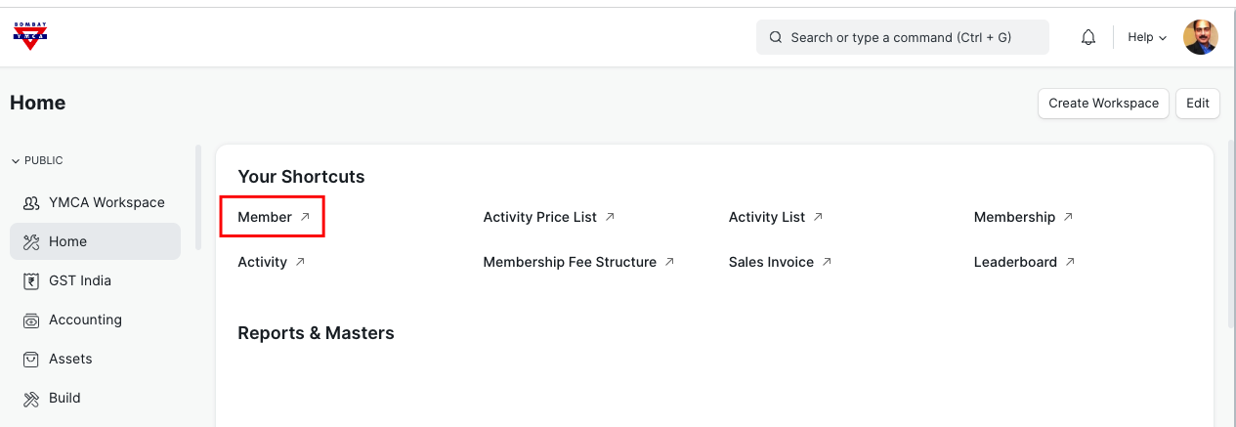Expand the Help dropdown
The height and width of the screenshot is (427, 1236).
pyautogui.click(x=1147, y=37)
